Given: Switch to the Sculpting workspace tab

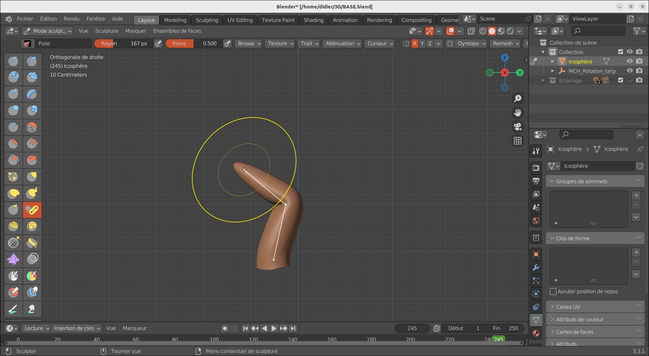Looking at the screenshot, I should [207, 20].
